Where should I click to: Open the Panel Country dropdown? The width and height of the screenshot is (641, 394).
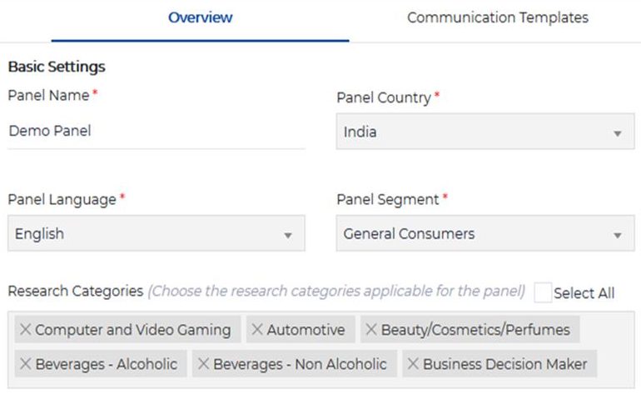484,132
